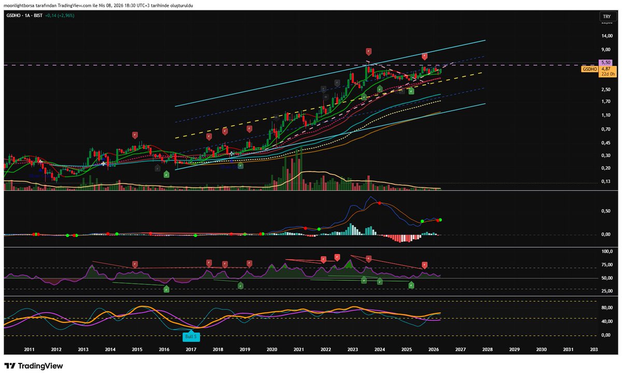
Task: Click the red bearish marker above the 2025 high
Action: 425,56
